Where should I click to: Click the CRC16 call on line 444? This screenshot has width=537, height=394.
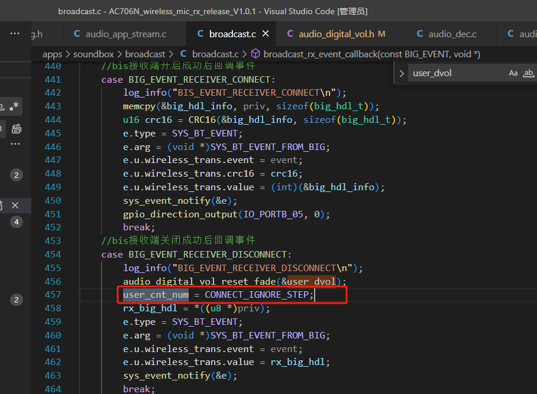(x=202, y=120)
